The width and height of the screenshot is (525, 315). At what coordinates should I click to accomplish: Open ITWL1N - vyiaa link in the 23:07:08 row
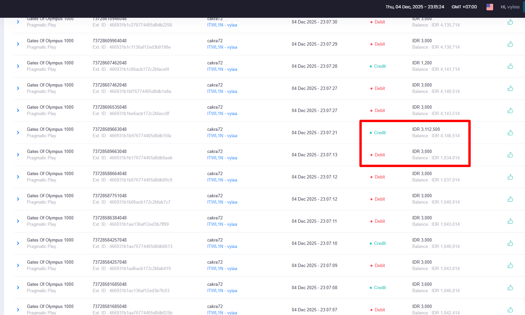tap(222, 291)
